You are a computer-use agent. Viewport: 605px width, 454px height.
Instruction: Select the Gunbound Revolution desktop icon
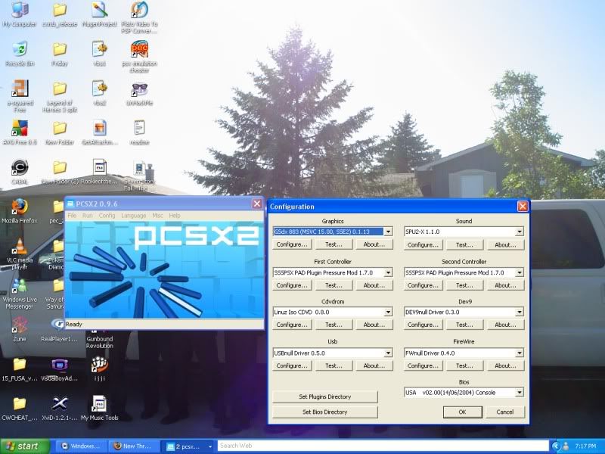[99, 340]
